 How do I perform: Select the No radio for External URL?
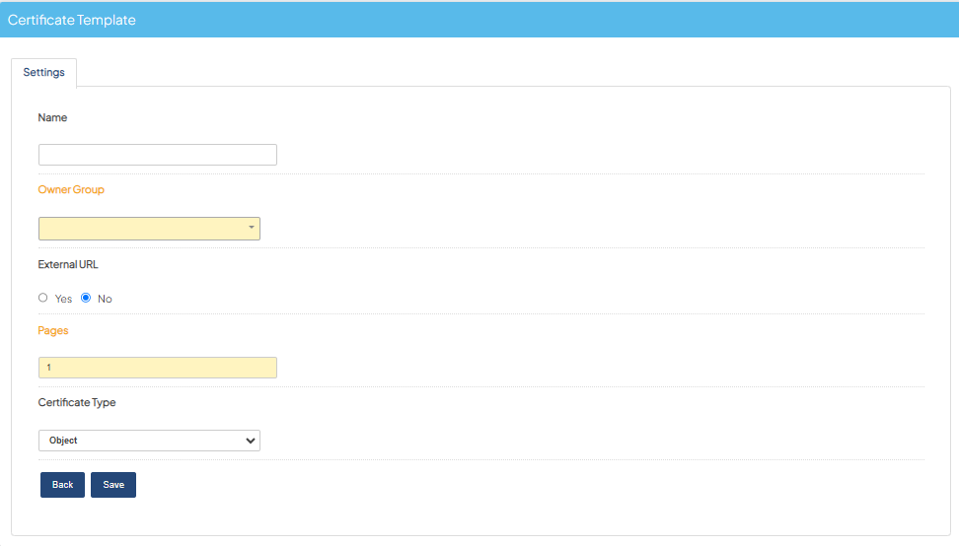[86, 298]
